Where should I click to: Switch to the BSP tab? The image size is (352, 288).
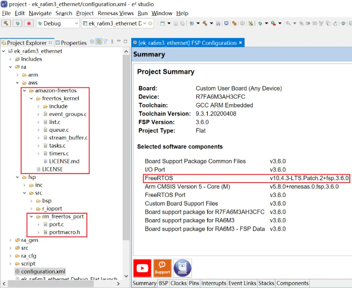(x=163, y=283)
